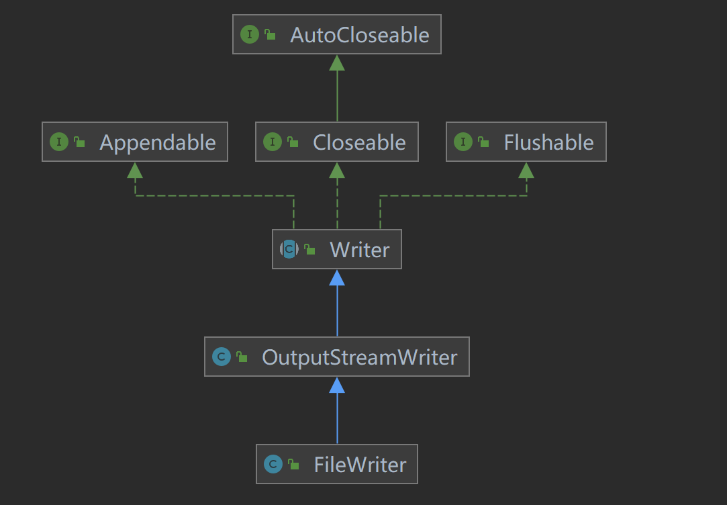Select the Closeable node label

click(359, 142)
